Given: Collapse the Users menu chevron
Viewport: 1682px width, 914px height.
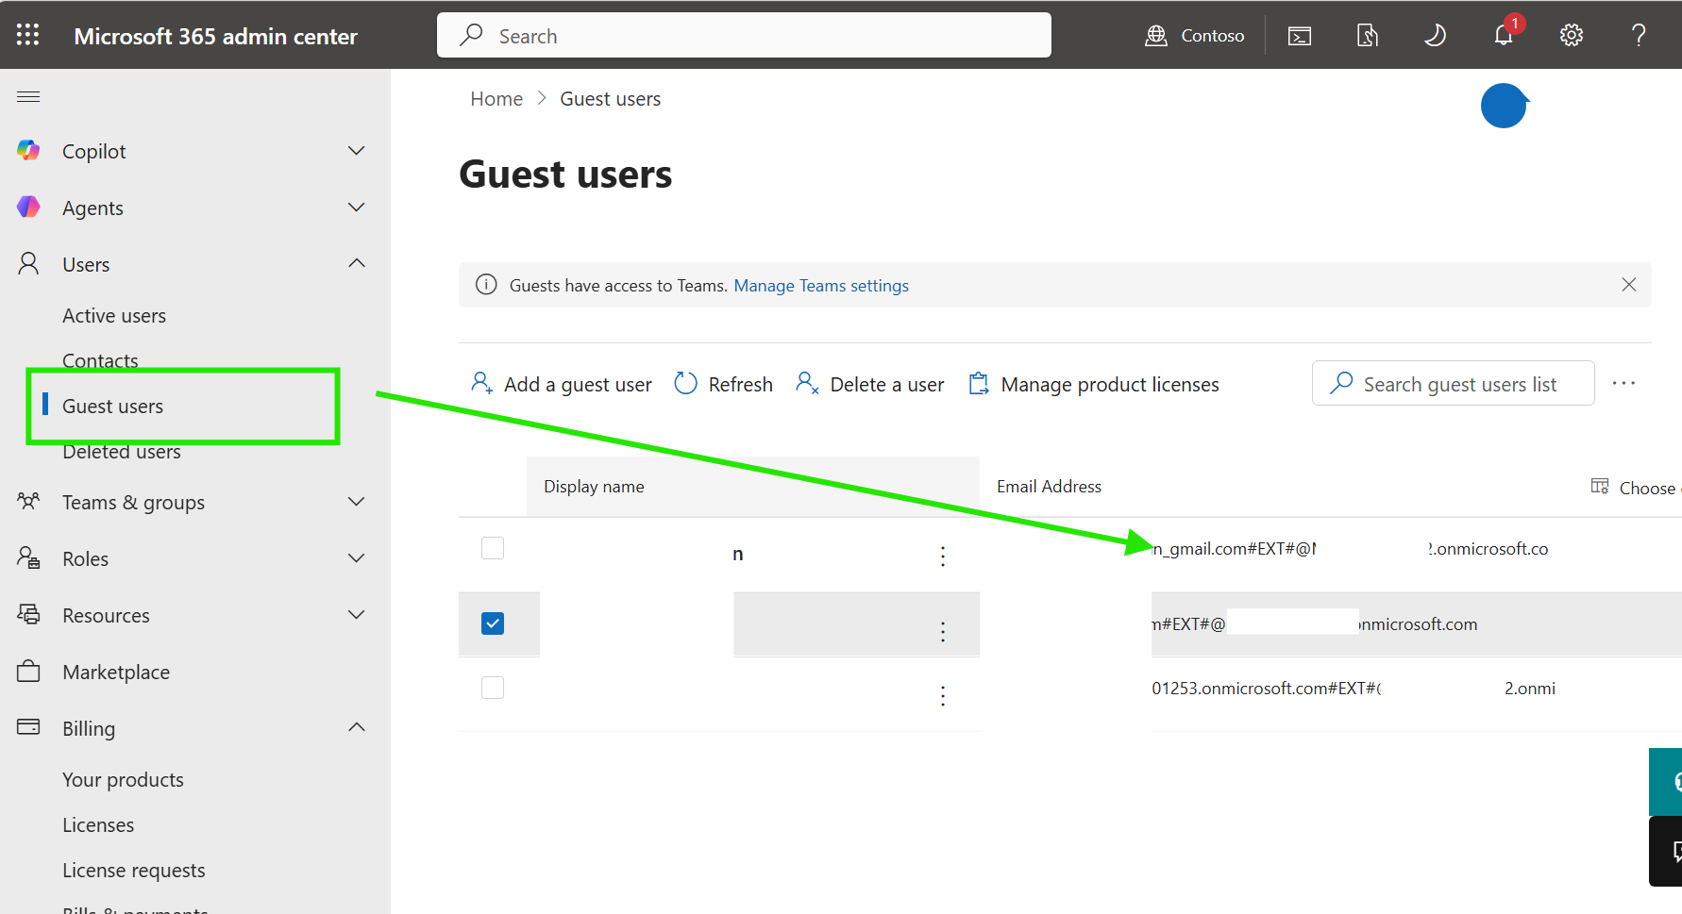Looking at the screenshot, I should pyautogui.click(x=357, y=264).
